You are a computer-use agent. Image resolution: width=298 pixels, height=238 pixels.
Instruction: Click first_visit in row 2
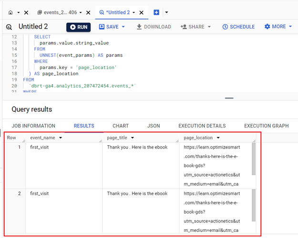coord(40,193)
